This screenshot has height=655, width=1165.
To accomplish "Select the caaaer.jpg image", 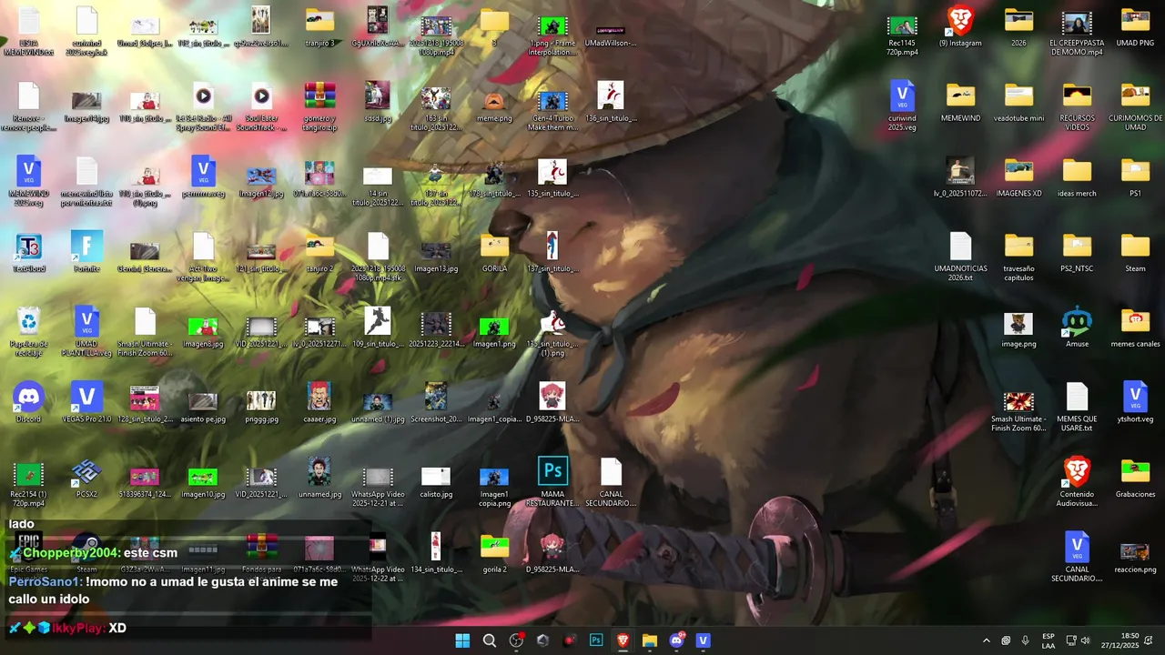I will [x=319, y=404].
